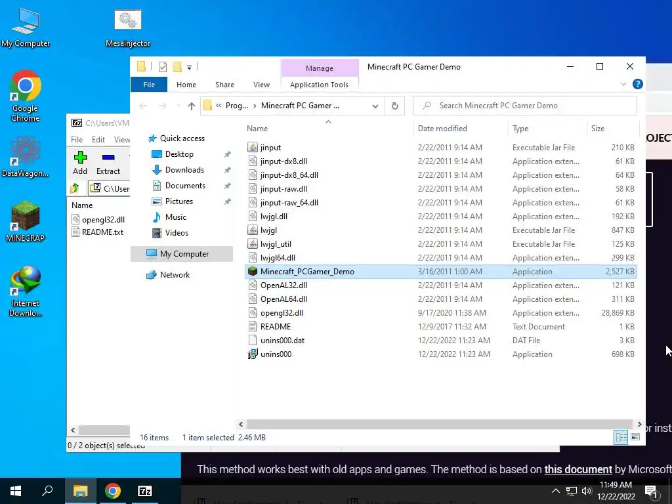Image resolution: width=672 pixels, height=504 pixels.
Task: Click the New folder quick access toolbar icon
Action: pyautogui.click(x=177, y=67)
